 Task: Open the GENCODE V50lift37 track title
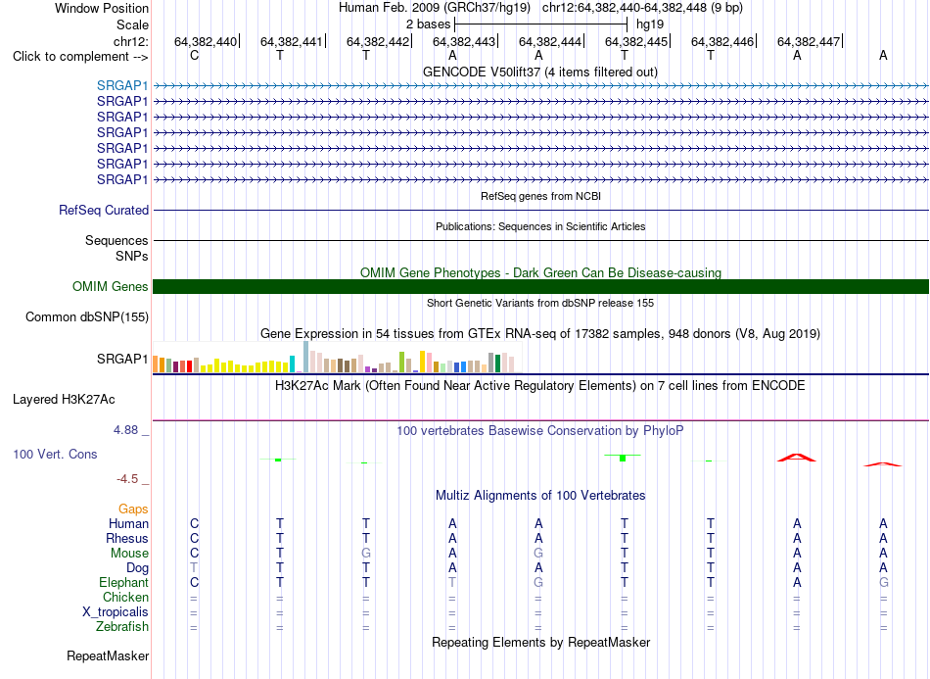(539, 72)
